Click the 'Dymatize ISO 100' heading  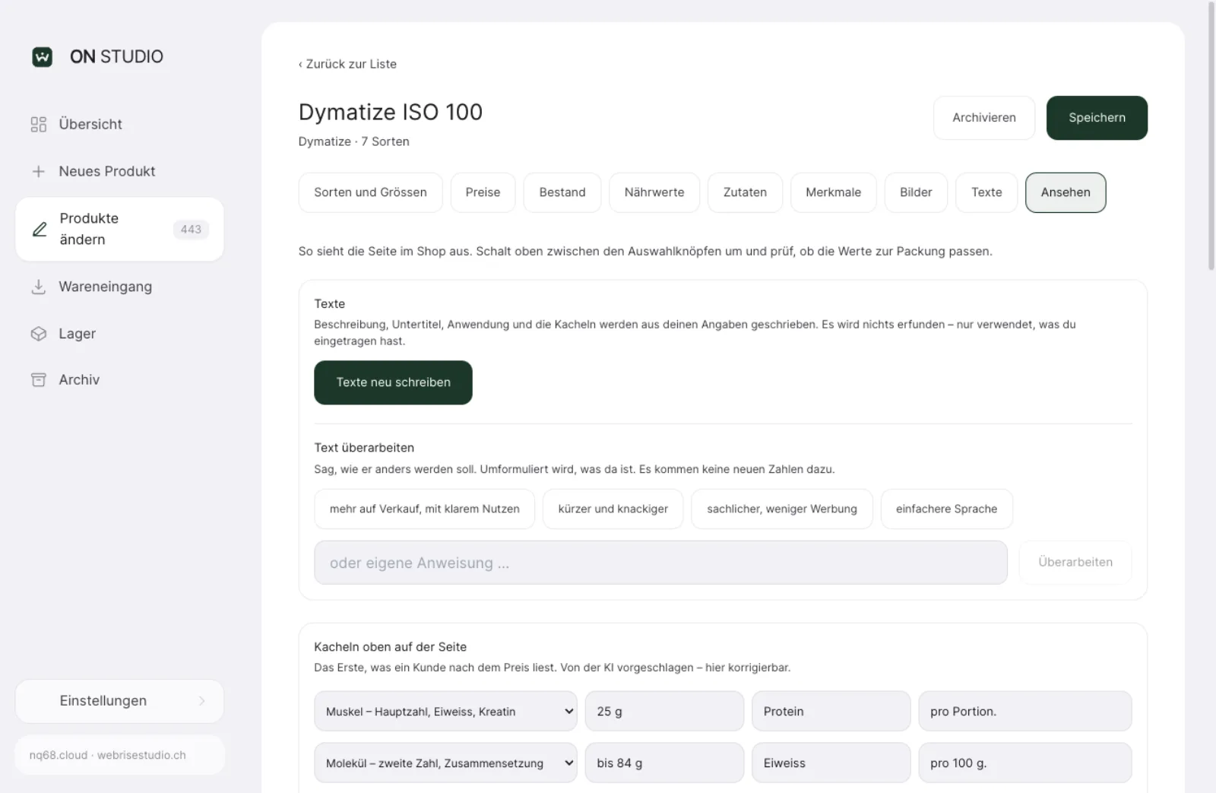pos(391,112)
